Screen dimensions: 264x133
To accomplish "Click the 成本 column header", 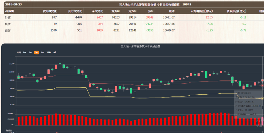I will coord(172,11).
